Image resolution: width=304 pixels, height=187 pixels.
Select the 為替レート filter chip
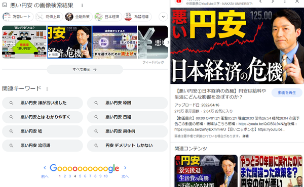18,17
